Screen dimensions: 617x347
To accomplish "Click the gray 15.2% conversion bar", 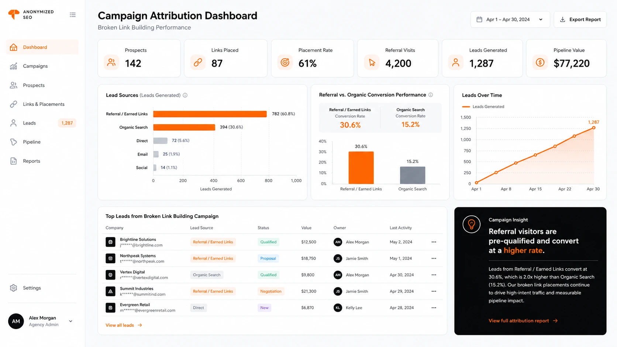I will point(413,175).
